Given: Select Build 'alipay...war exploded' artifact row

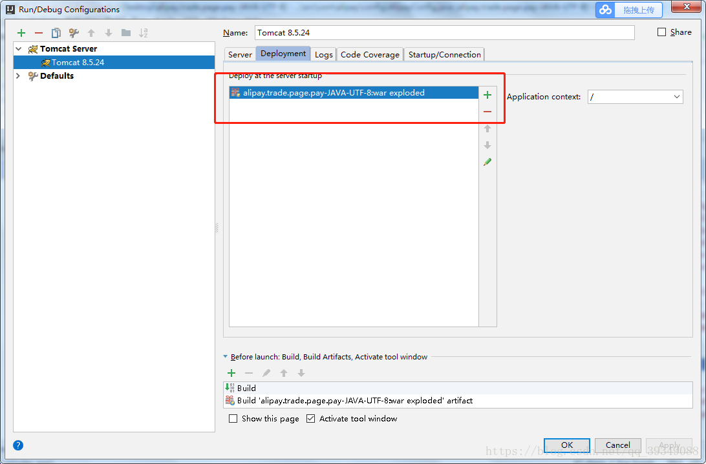Looking at the screenshot, I should [458, 401].
